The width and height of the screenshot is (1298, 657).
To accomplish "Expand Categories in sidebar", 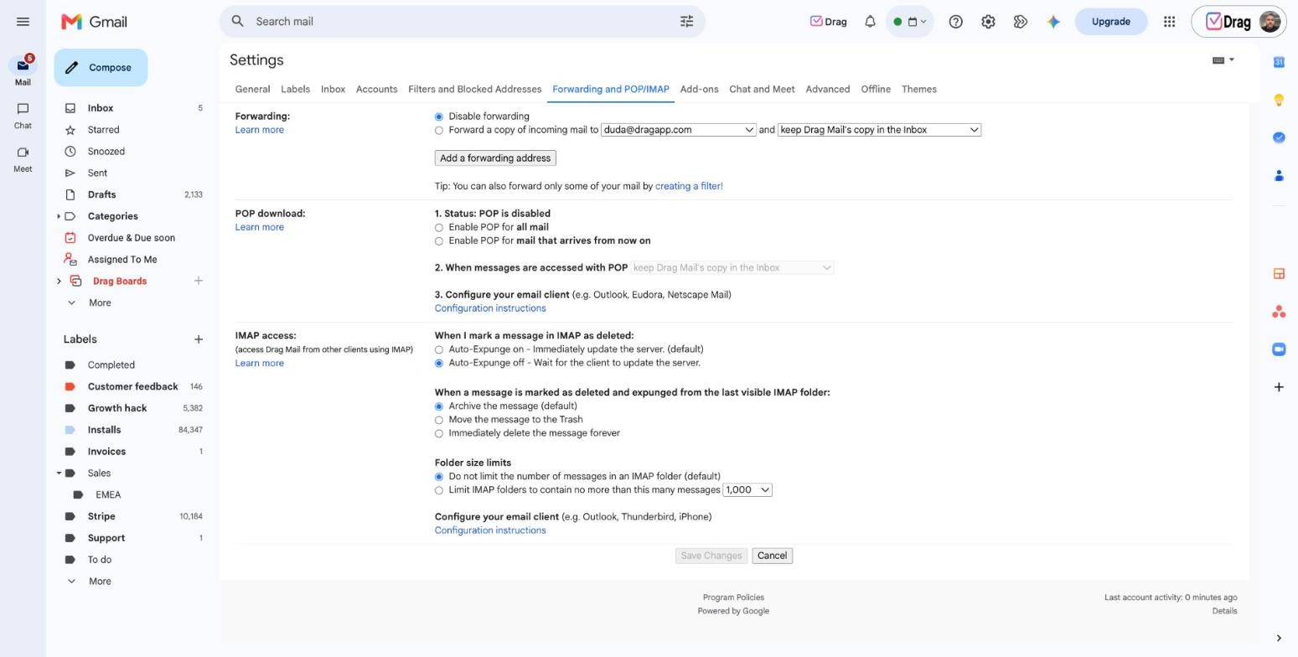I will pyautogui.click(x=59, y=216).
